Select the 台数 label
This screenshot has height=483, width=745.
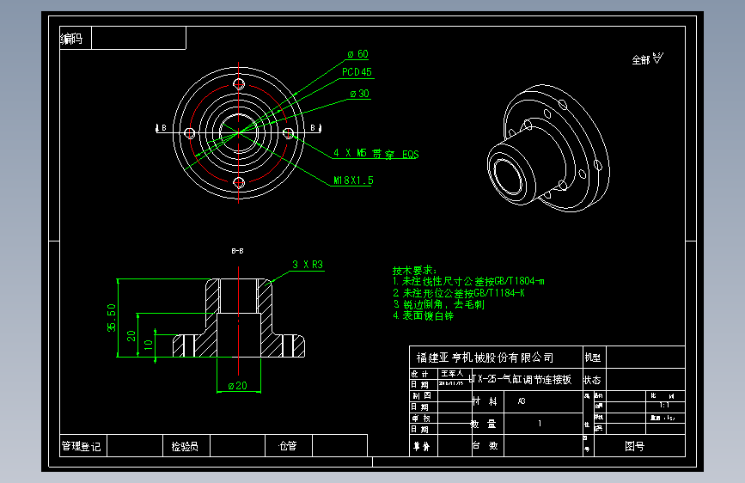[485, 446]
